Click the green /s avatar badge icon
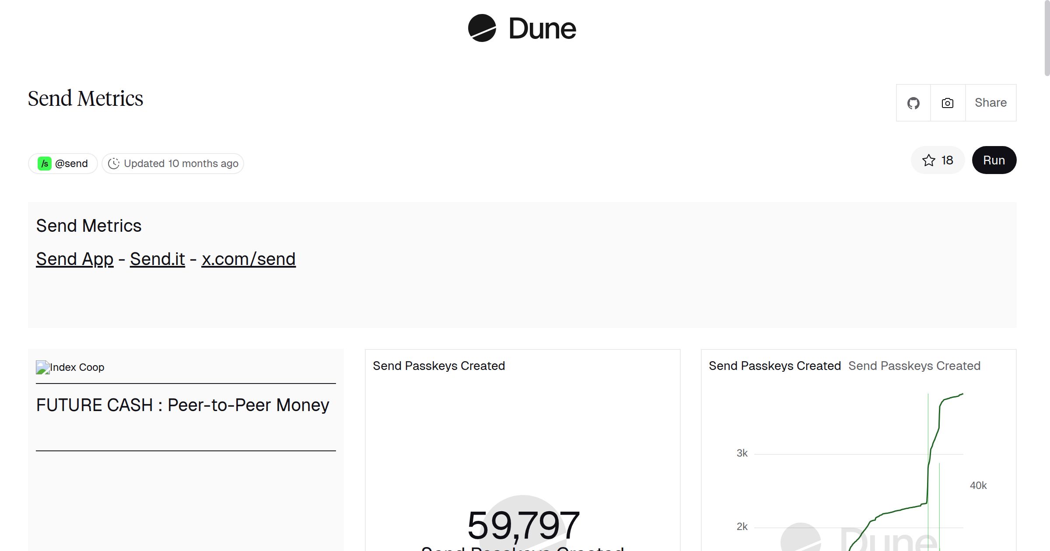Screen dimensions: 1050x551 coord(45,163)
